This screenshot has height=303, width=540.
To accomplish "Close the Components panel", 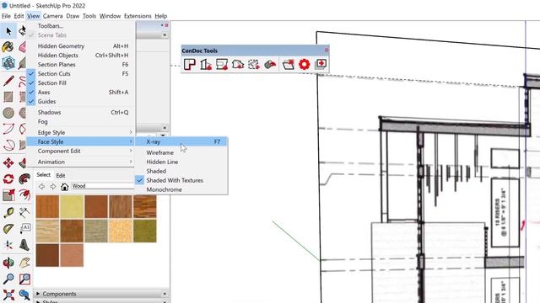I will click(165, 294).
